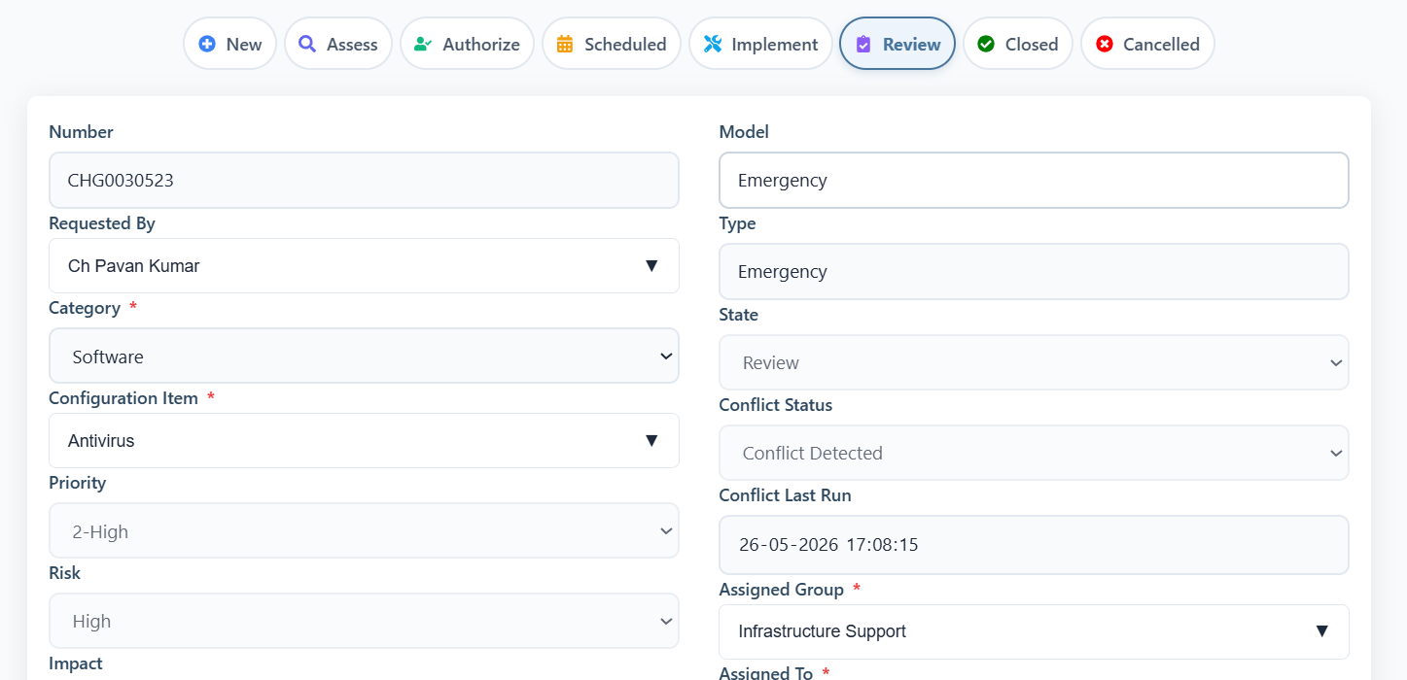Click the calendar icon in Scheduled stage
This screenshot has width=1407, height=680.
565,44
